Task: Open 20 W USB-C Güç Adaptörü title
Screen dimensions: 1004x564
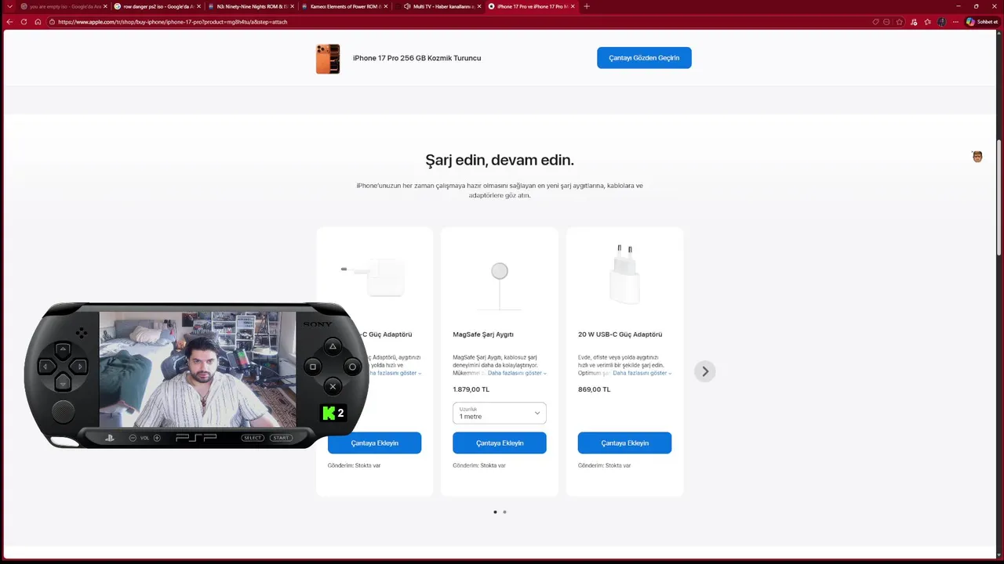Action: (620, 334)
